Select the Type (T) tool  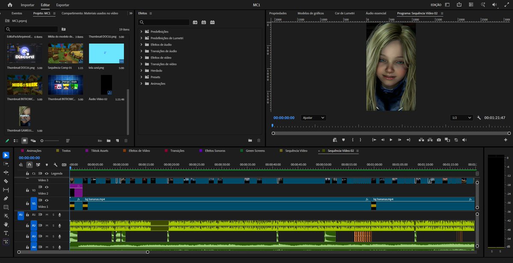pyautogui.click(x=6, y=233)
